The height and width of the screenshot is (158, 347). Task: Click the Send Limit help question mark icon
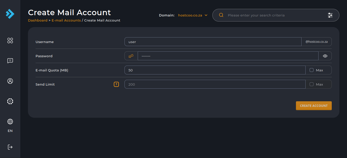click(116, 84)
